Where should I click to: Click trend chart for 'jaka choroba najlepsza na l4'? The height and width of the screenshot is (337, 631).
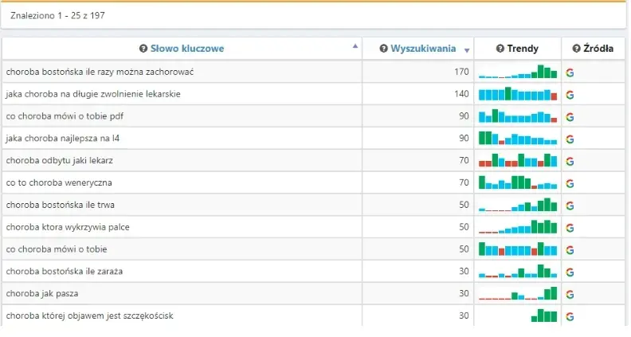[518, 138]
